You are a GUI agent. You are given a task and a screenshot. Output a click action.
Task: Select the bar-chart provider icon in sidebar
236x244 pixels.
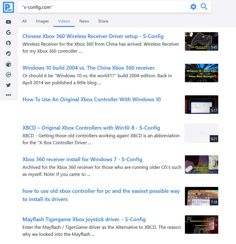point(8,54)
